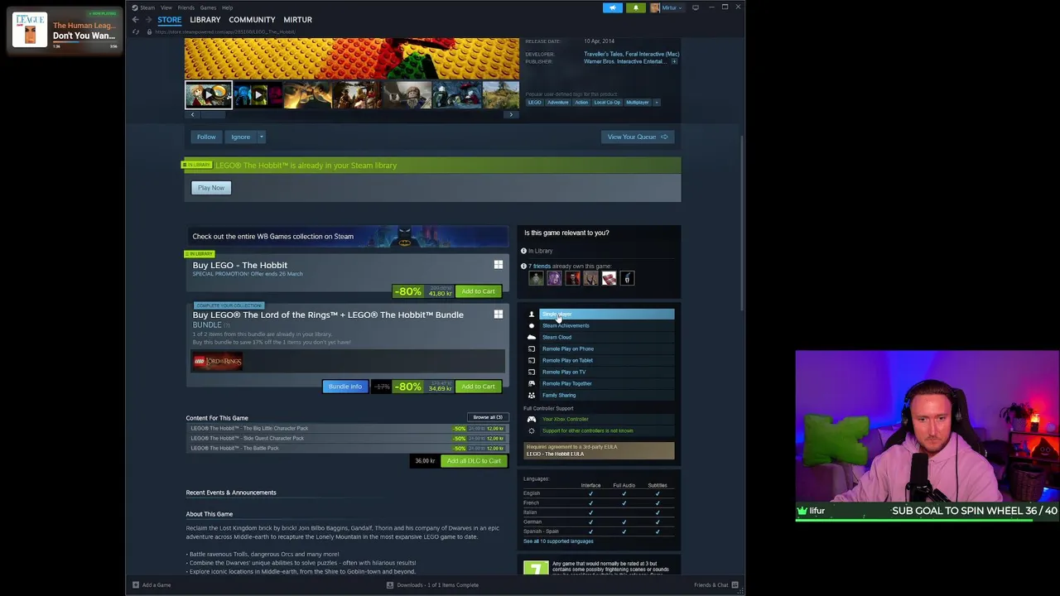Select the first video trailer thumbnail

(208, 94)
